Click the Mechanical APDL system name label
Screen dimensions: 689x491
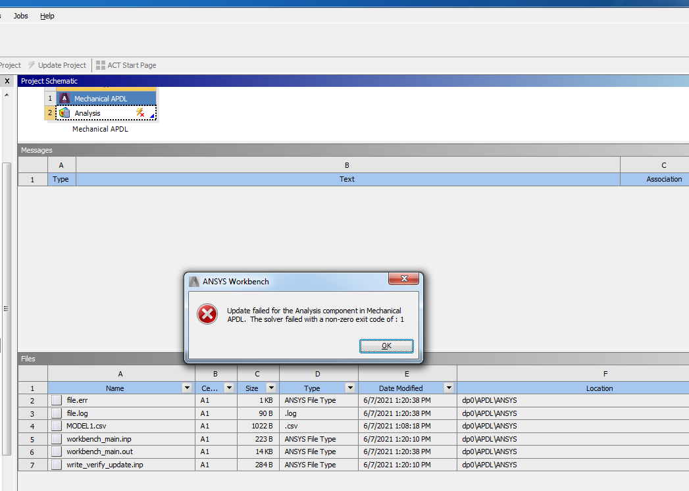pos(100,129)
